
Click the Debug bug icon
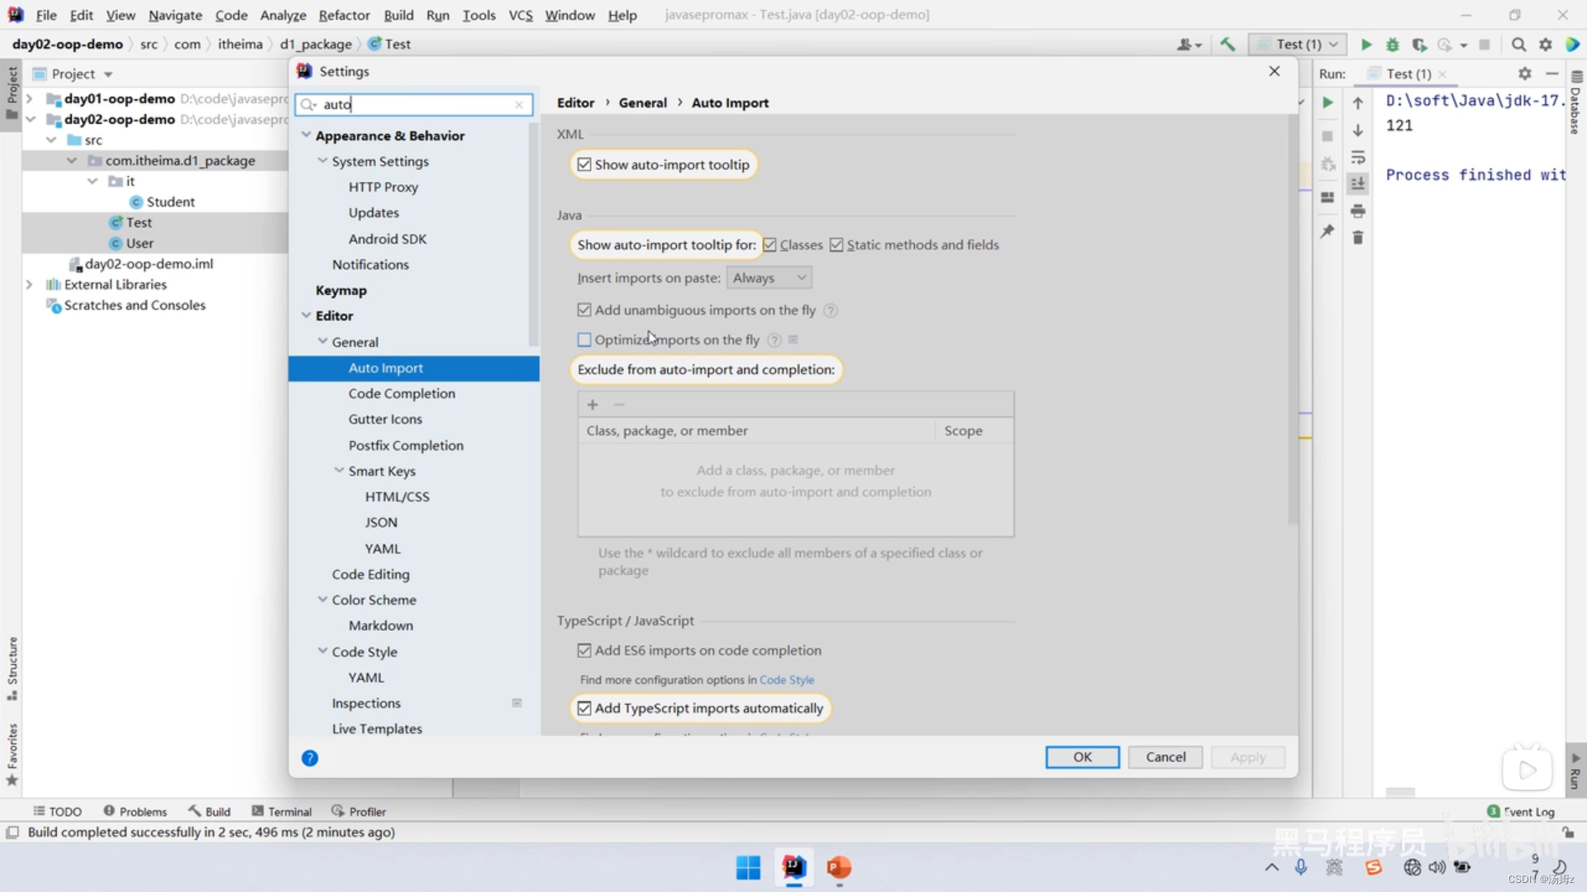(1393, 45)
